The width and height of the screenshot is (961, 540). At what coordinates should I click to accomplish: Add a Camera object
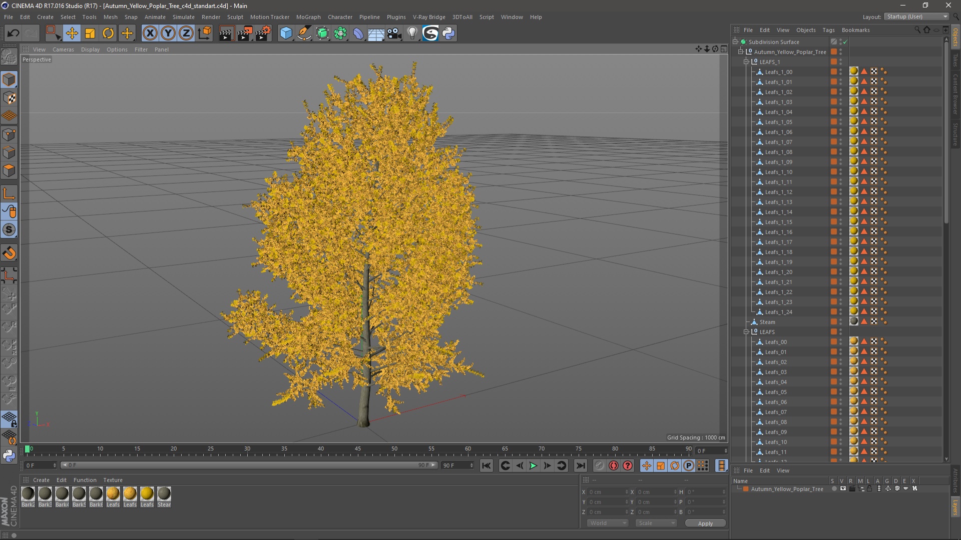point(394,33)
